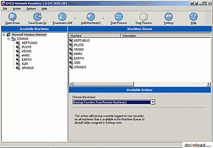Open the Help menu
The image size is (213, 148).
44,9
